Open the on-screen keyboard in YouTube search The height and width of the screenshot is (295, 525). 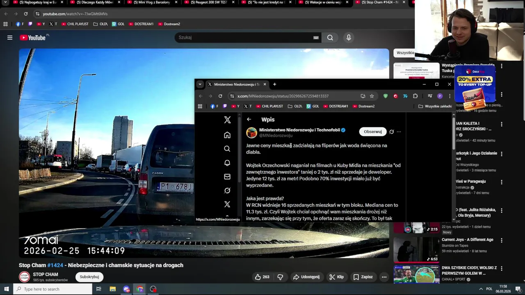pos(316,38)
